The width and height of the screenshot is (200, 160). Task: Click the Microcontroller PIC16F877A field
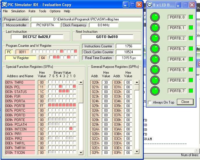[45, 25]
